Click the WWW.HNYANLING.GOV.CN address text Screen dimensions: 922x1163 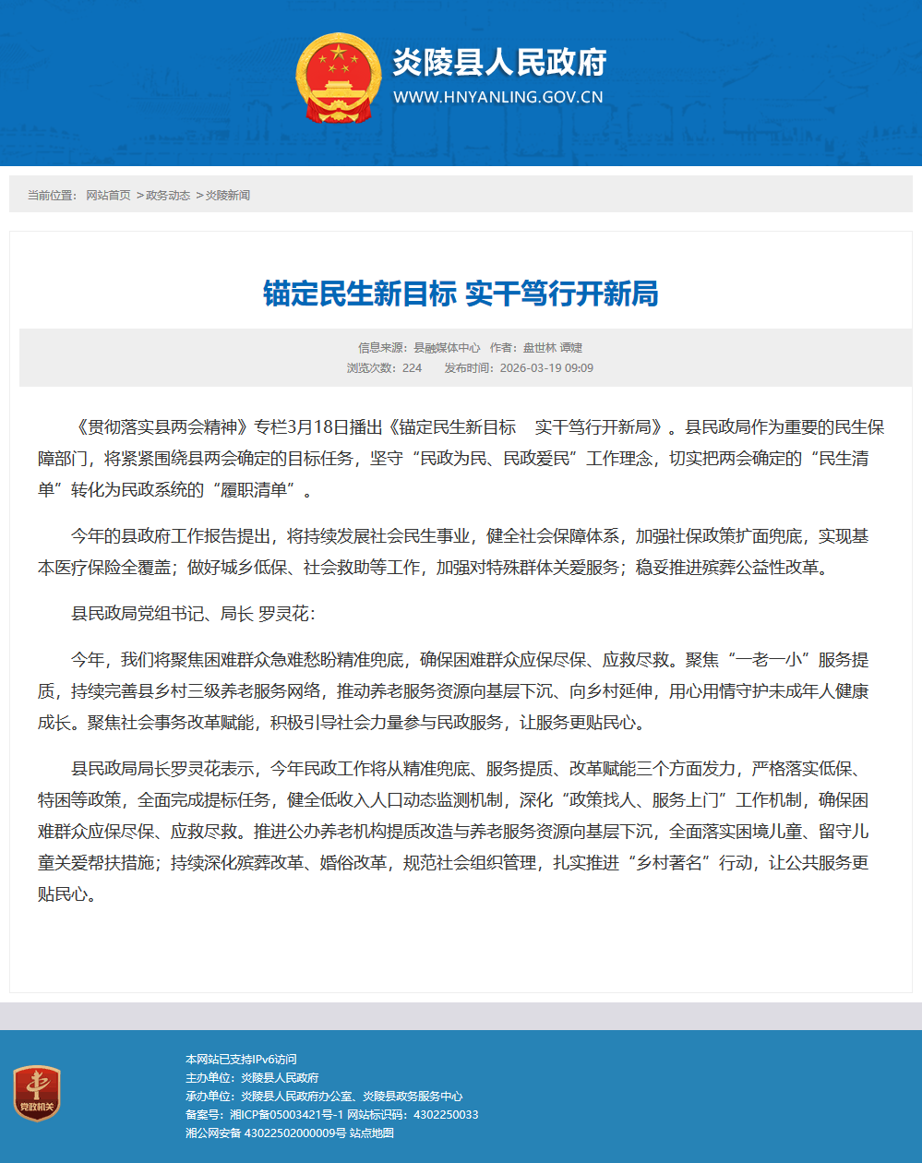click(497, 97)
